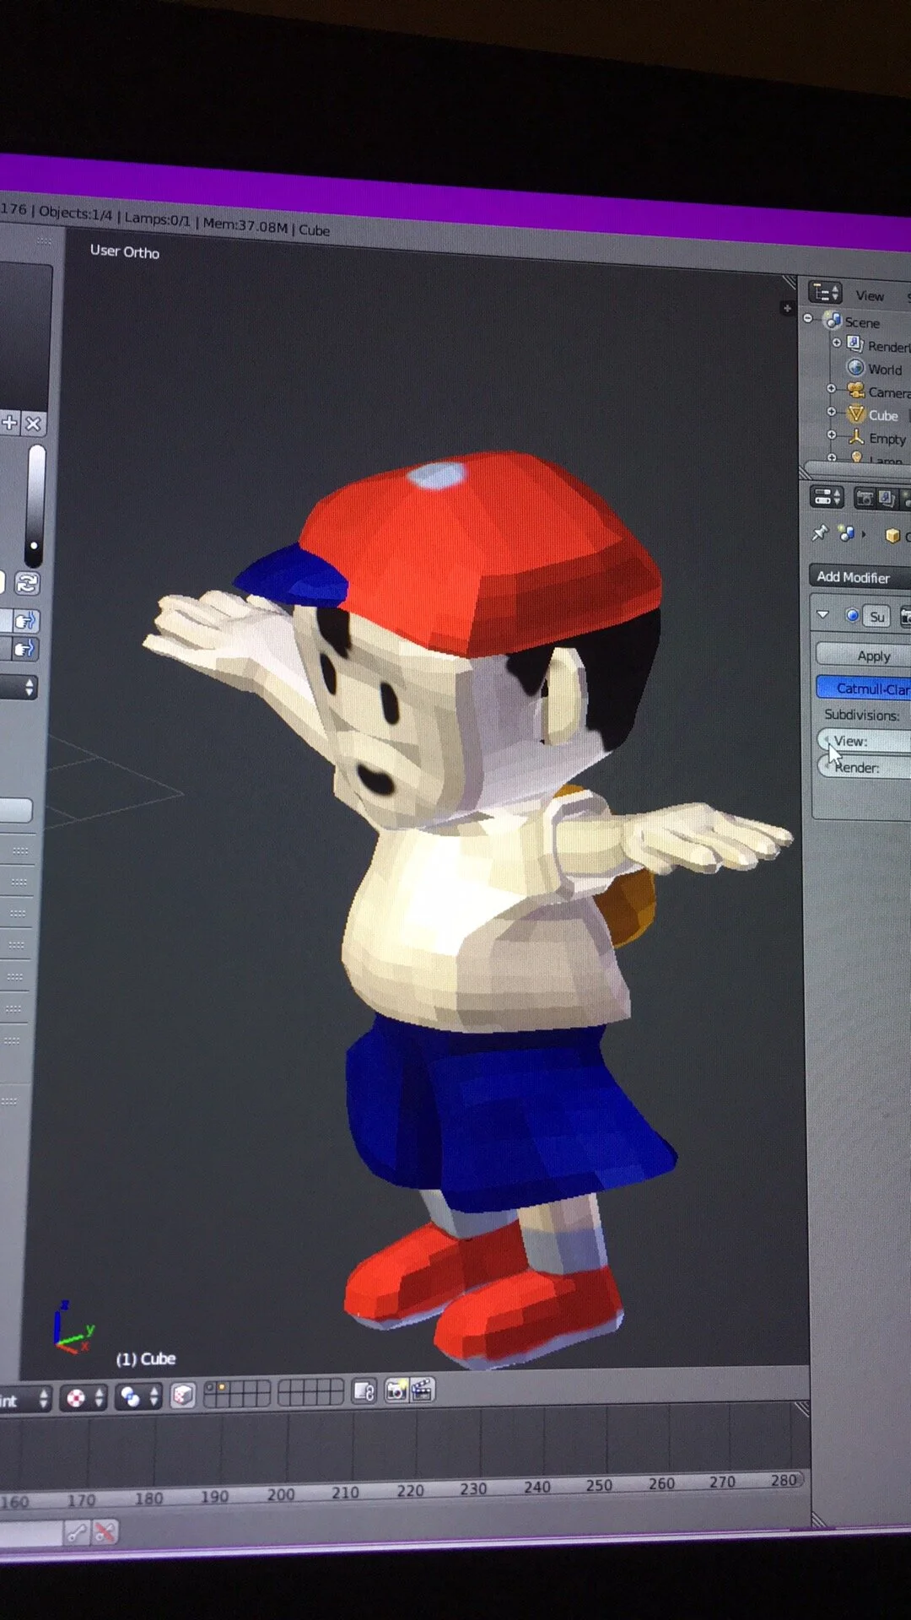Select the second scene layer with object dot
This screenshot has width=911, height=1620.
(x=222, y=1386)
